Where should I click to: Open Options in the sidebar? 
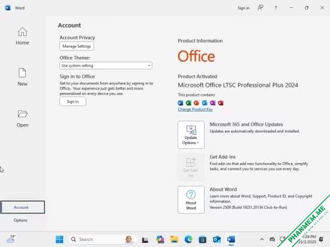coord(20,220)
